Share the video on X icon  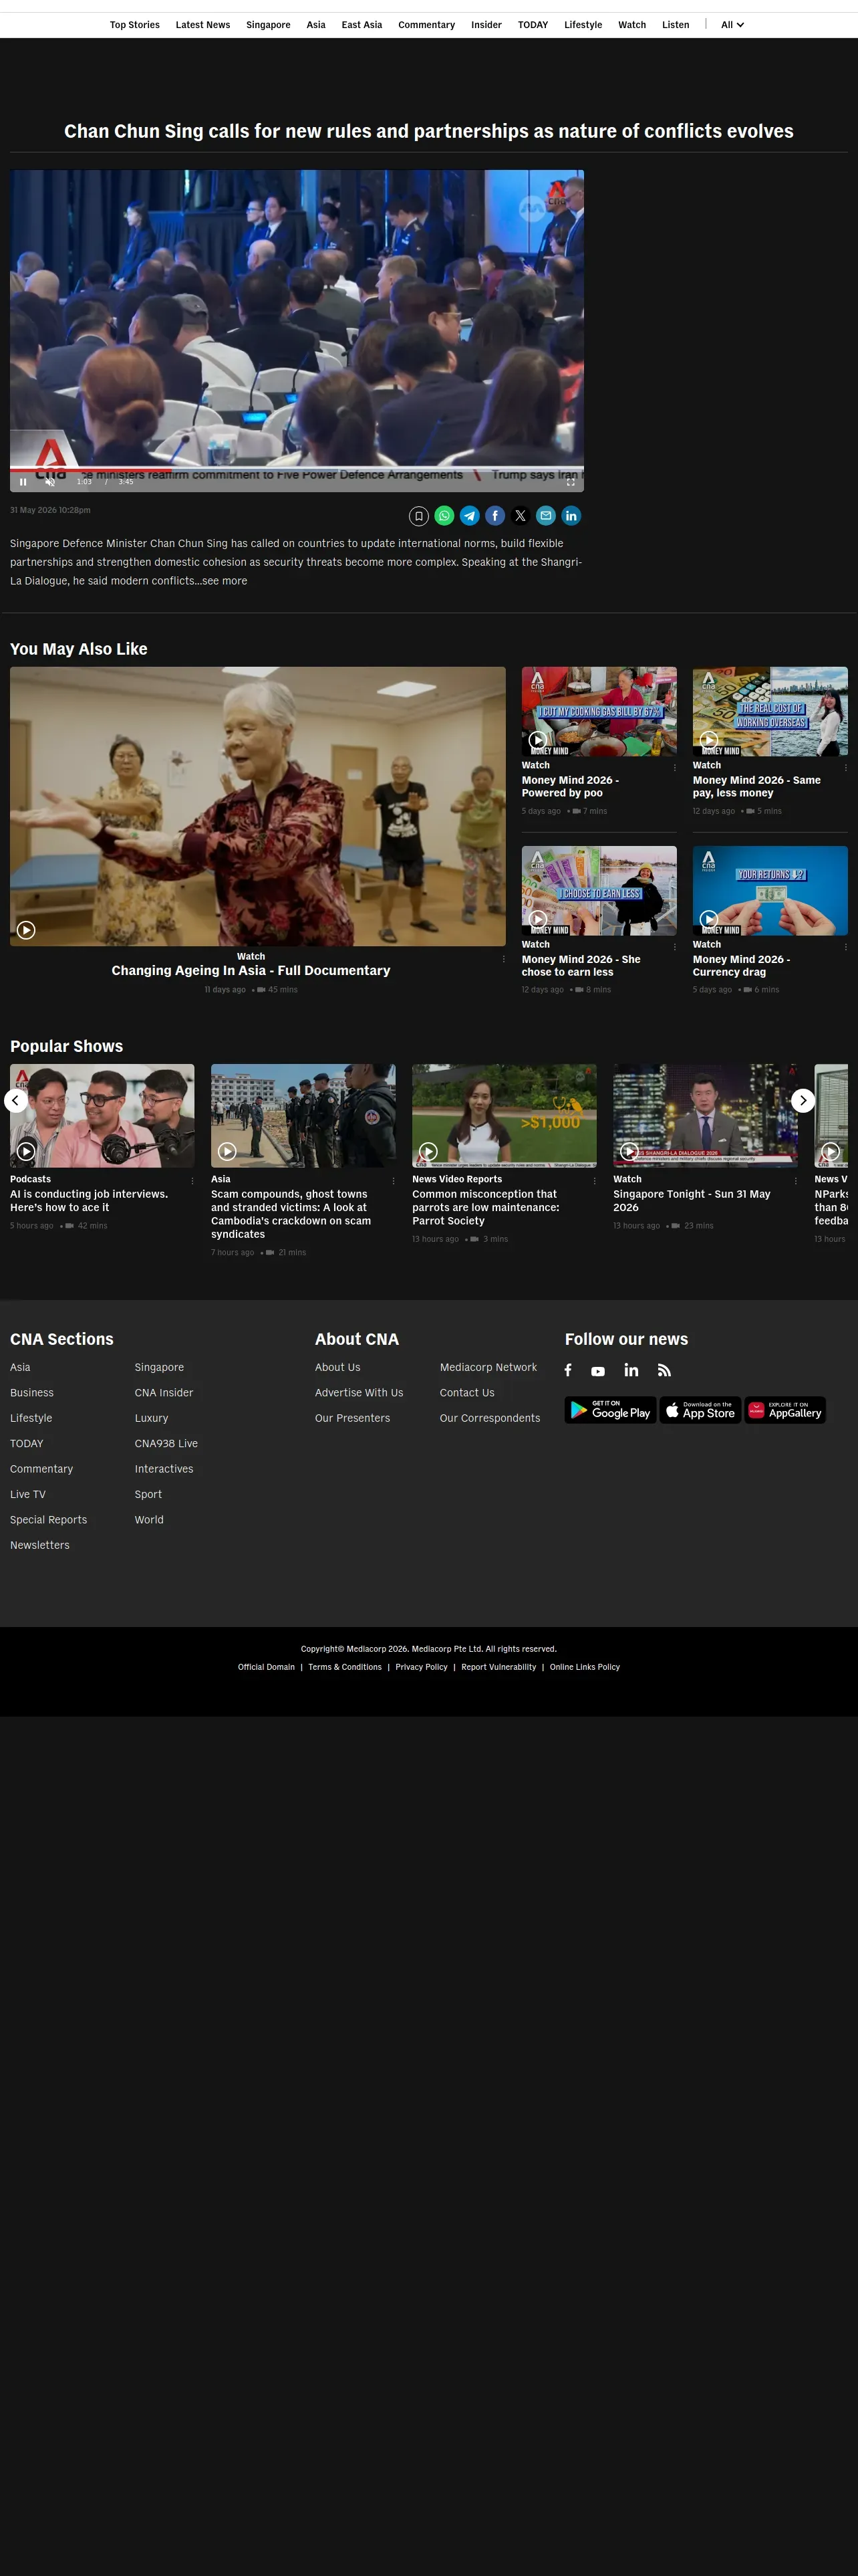(x=521, y=516)
